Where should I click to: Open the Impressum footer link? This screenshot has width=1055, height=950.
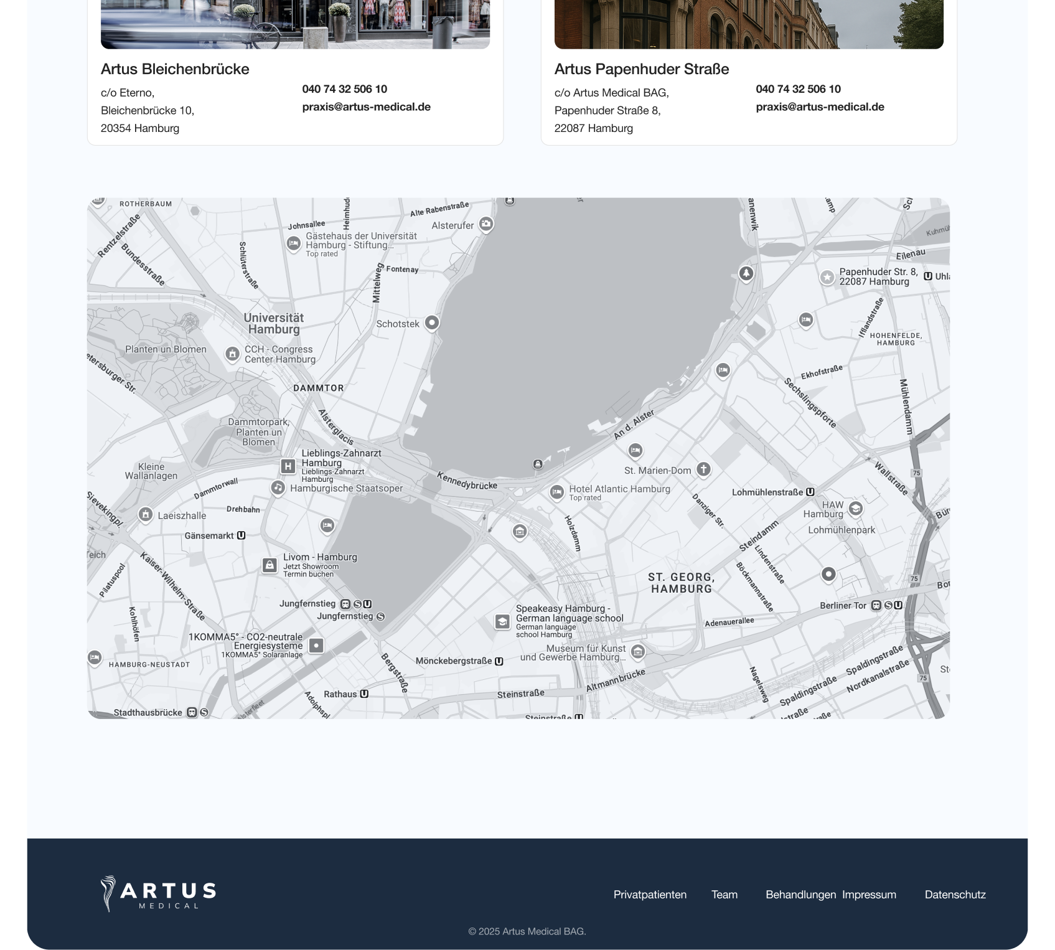(x=870, y=895)
